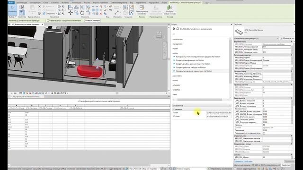303x170 pixels.
Task: Click the family type preview thumbnail in Properties
Action: pos(239,31)
